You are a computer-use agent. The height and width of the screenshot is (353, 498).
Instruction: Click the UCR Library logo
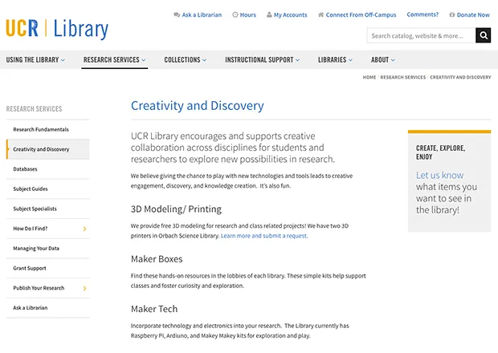pyautogui.click(x=57, y=29)
